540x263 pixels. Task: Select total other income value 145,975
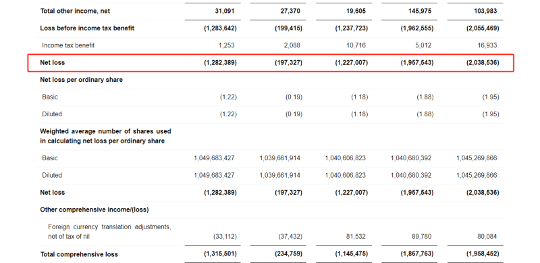(x=419, y=11)
